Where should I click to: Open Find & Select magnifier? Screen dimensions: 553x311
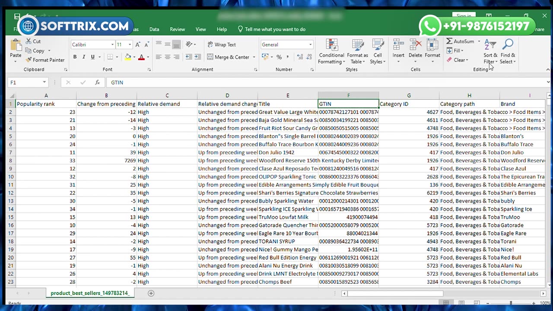click(508, 51)
